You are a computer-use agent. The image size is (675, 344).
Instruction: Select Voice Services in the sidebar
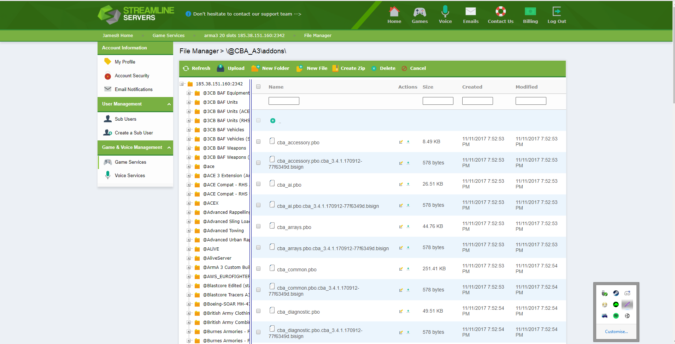point(129,175)
